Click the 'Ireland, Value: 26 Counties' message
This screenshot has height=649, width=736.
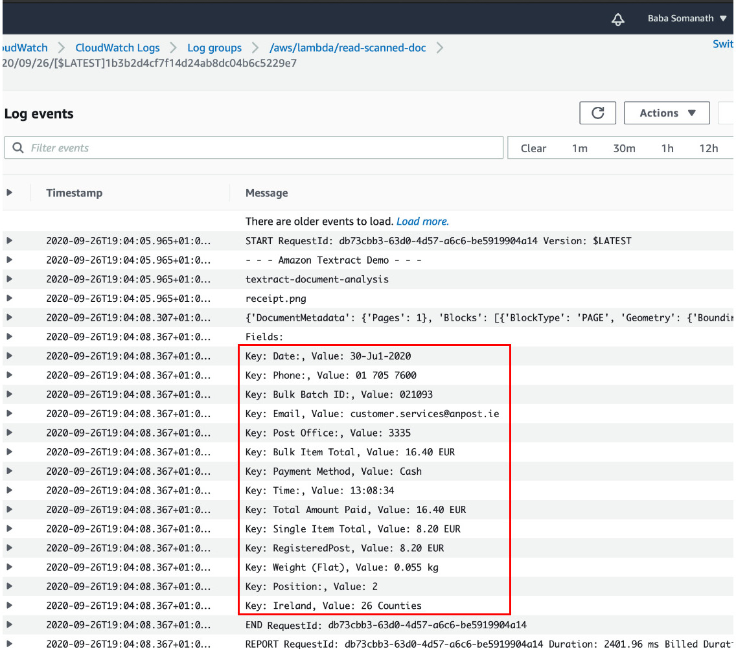pyautogui.click(x=333, y=606)
